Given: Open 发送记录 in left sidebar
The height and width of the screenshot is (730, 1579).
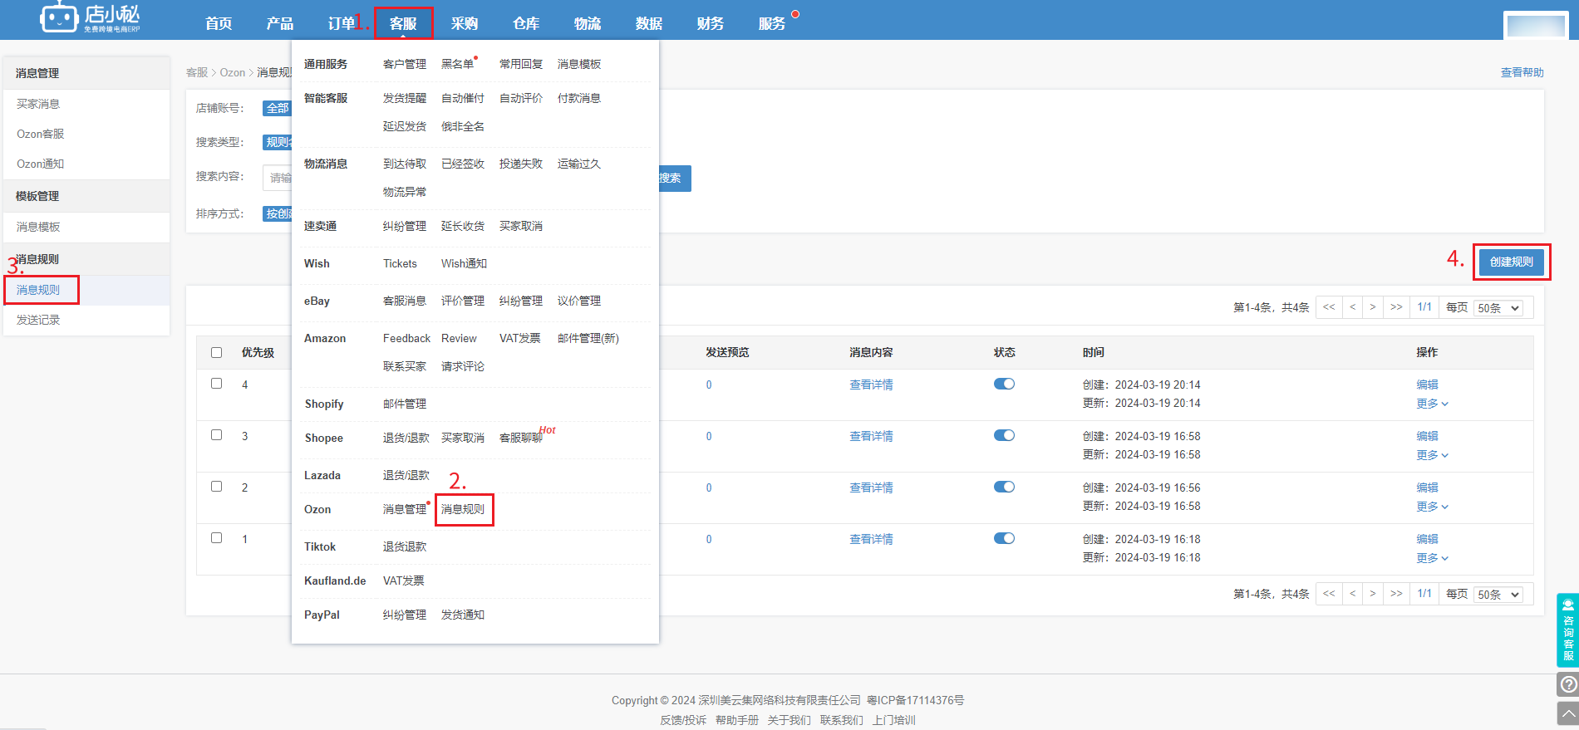Looking at the screenshot, I should (x=38, y=320).
